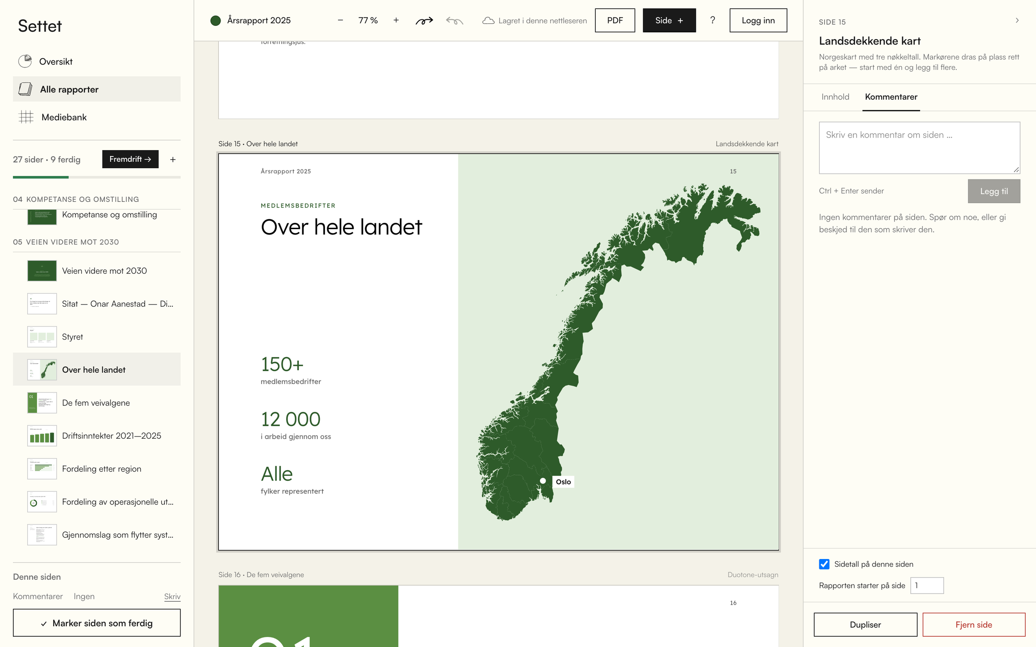The image size is (1036, 647).
Task: Click the Oslo marker on the map
Action: 543,481
